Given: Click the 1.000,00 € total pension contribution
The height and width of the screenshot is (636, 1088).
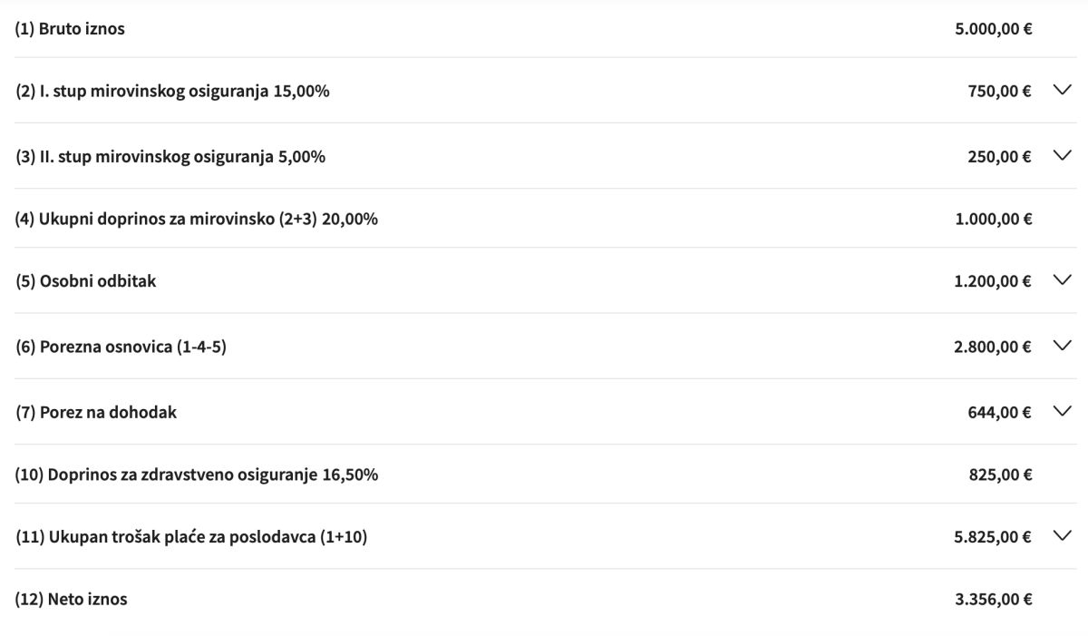Looking at the screenshot, I should [x=993, y=219].
